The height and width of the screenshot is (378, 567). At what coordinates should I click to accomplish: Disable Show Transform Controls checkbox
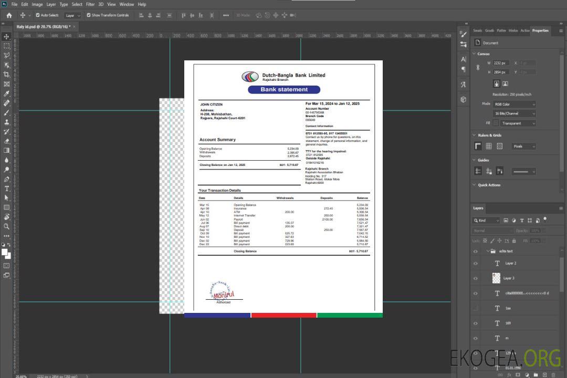(89, 15)
